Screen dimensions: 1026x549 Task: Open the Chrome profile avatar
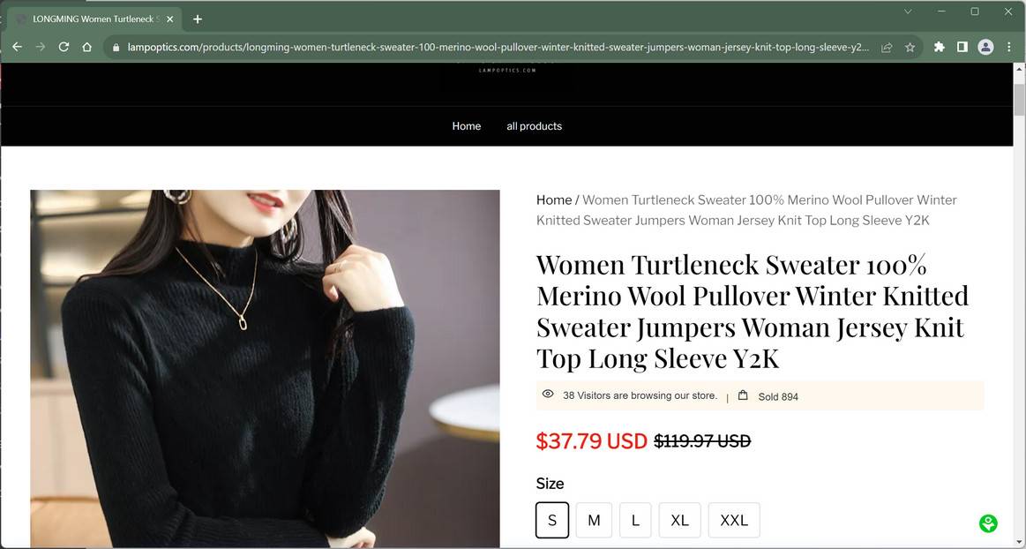pos(985,47)
